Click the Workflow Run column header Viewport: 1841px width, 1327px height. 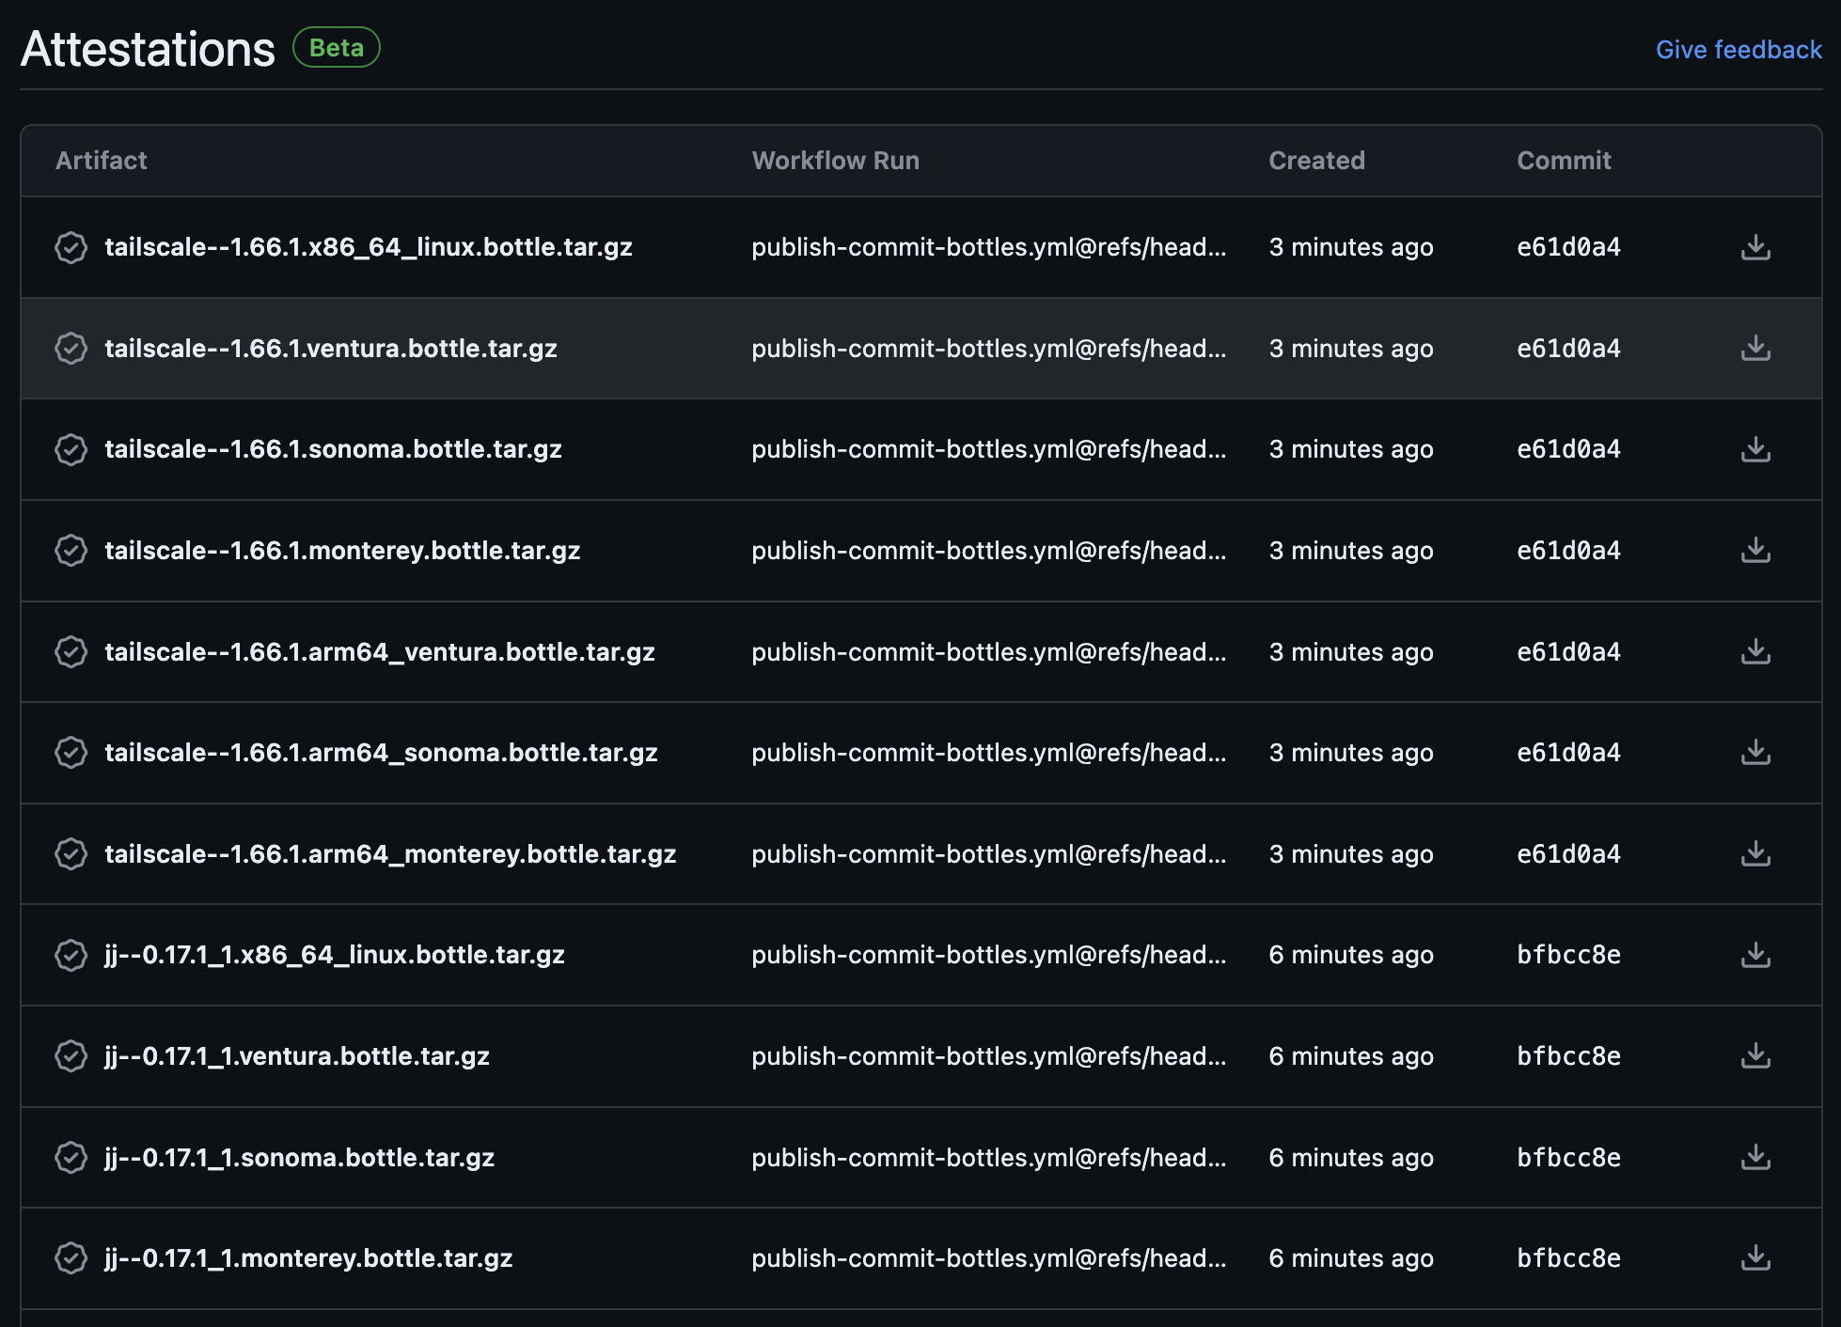tap(836, 161)
